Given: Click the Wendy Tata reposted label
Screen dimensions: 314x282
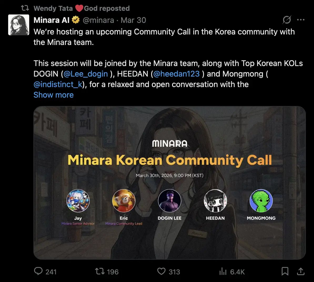Looking at the screenshot, I should point(82,8).
